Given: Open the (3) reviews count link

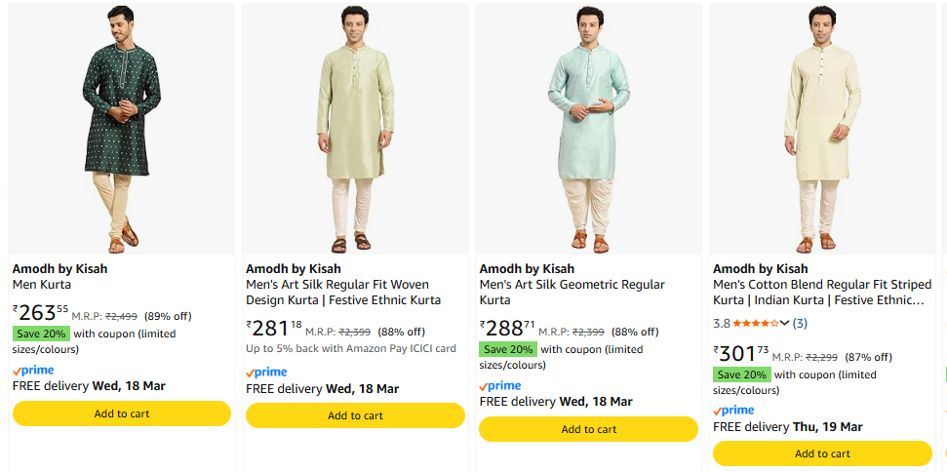Looking at the screenshot, I should (x=800, y=323).
